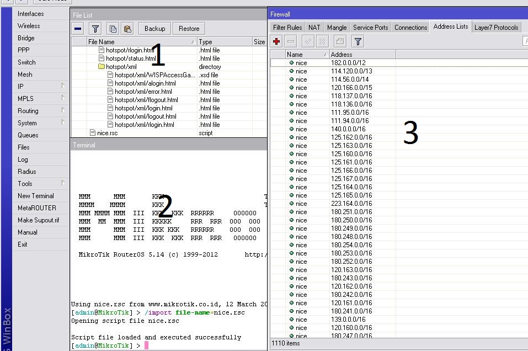Screen dimensions: 528x351
Task: Remove the selected address list entry
Action: tap(290, 40)
